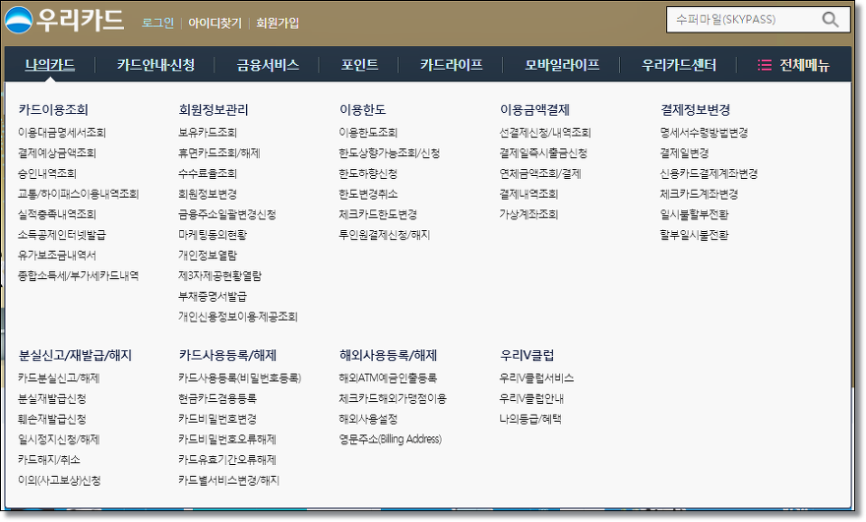Open the 포인트 menu
This screenshot has width=866, height=522.
359,65
